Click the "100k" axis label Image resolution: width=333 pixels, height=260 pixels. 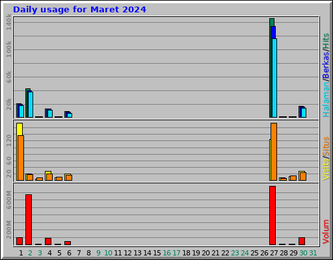click(x=8, y=49)
